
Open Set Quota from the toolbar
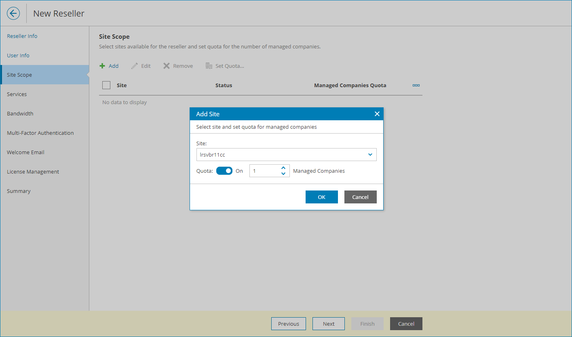pyautogui.click(x=225, y=65)
